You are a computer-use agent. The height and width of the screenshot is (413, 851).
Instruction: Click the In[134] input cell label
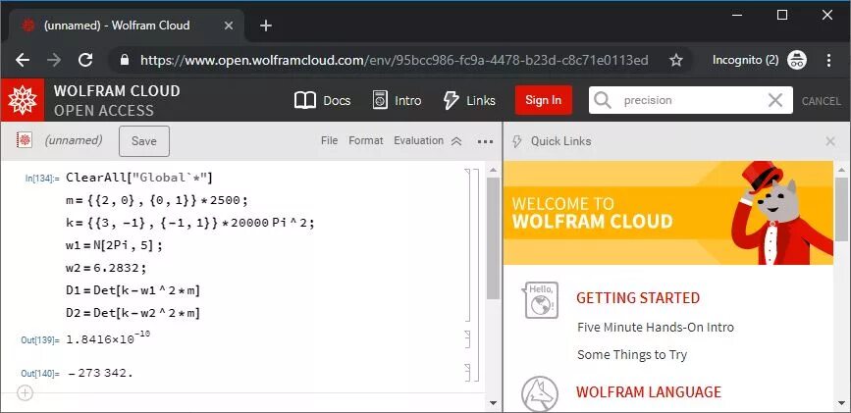[x=42, y=178]
